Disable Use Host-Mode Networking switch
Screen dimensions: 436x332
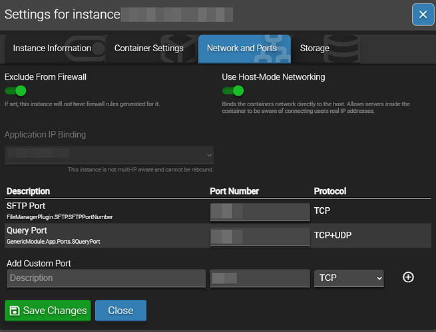click(x=233, y=91)
